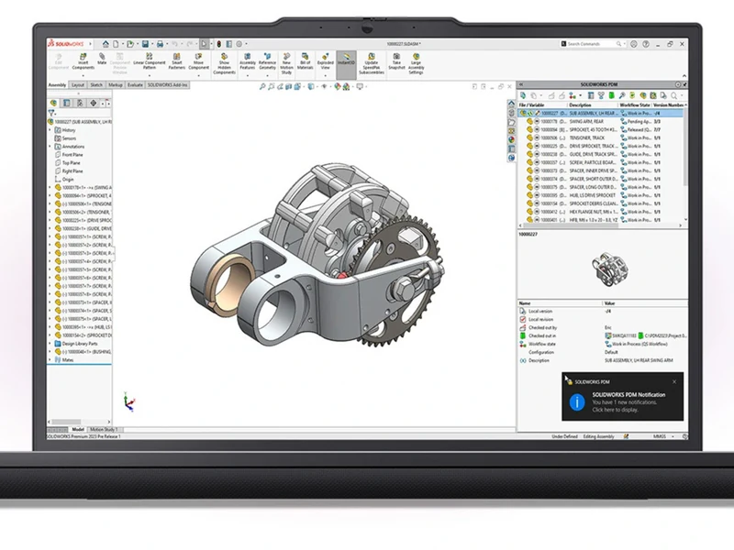Viewport: 734px width, 550px height.
Task: Open Insert Components dropdown arrow
Action: point(83,75)
